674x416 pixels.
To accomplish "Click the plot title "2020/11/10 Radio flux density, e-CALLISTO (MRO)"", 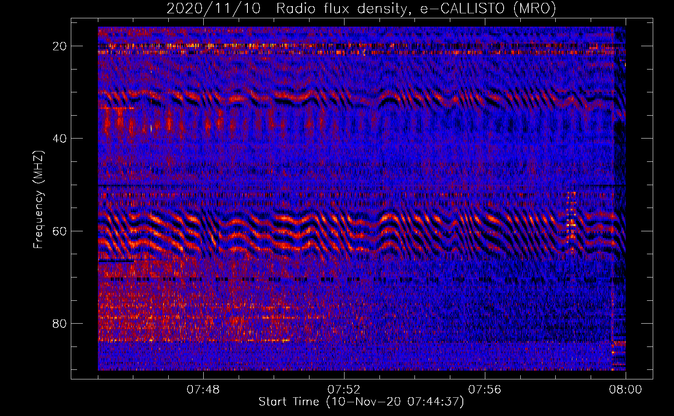I will [x=361, y=9].
